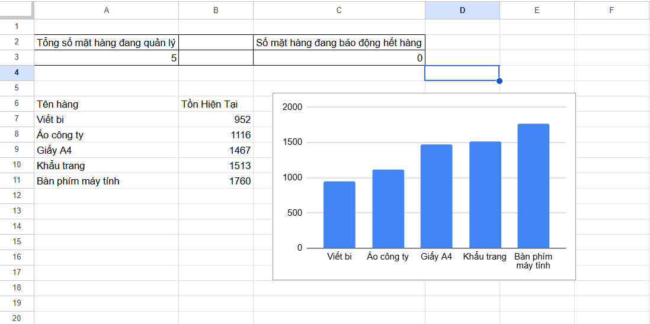Select column E header
The image size is (650, 324).
click(x=537, y=10)
